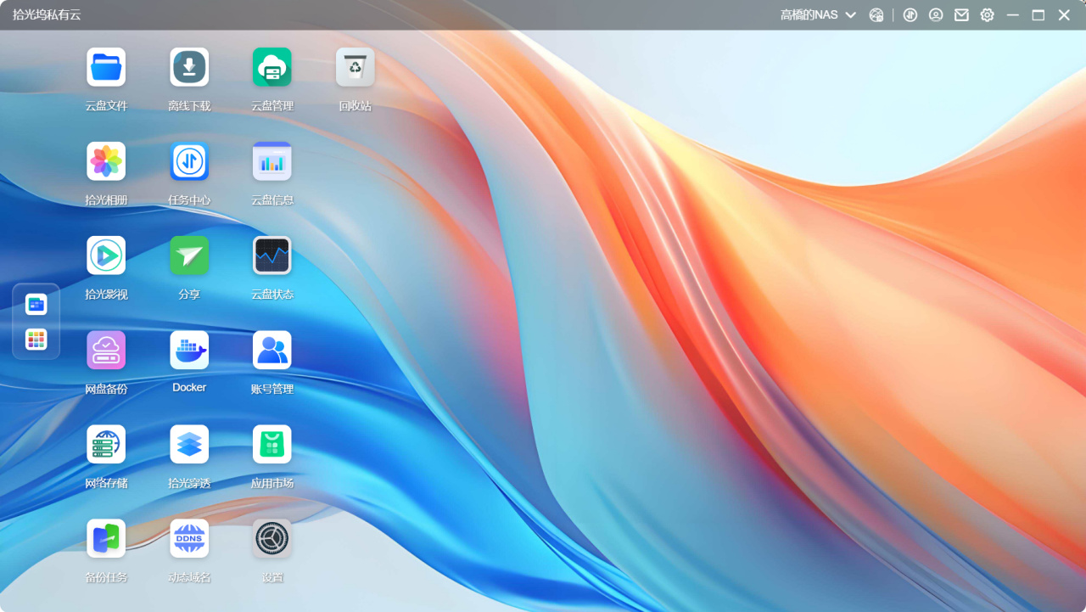The height and width of the screenshot is (612, 1086).
Task: Launch the 离线下载 offline download app
Action: point(189,67)
